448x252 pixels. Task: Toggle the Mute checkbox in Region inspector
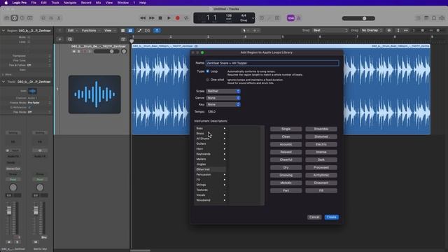click(x=29, y=37)
